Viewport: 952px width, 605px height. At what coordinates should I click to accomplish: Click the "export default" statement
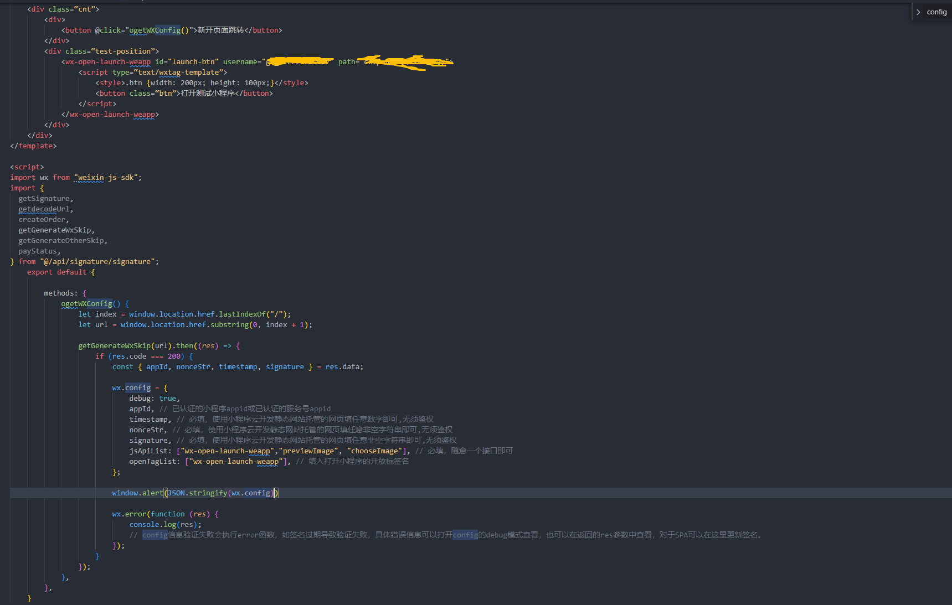57,272
